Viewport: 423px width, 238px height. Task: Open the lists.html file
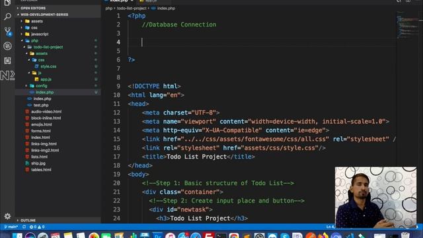click(x=39, y=157)
